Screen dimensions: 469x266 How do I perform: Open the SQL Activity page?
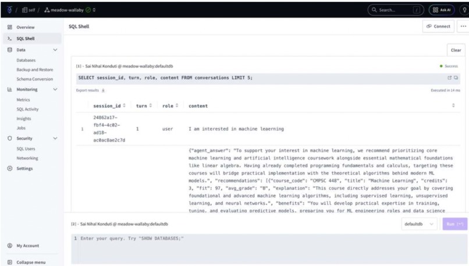(x=27, y=109)
